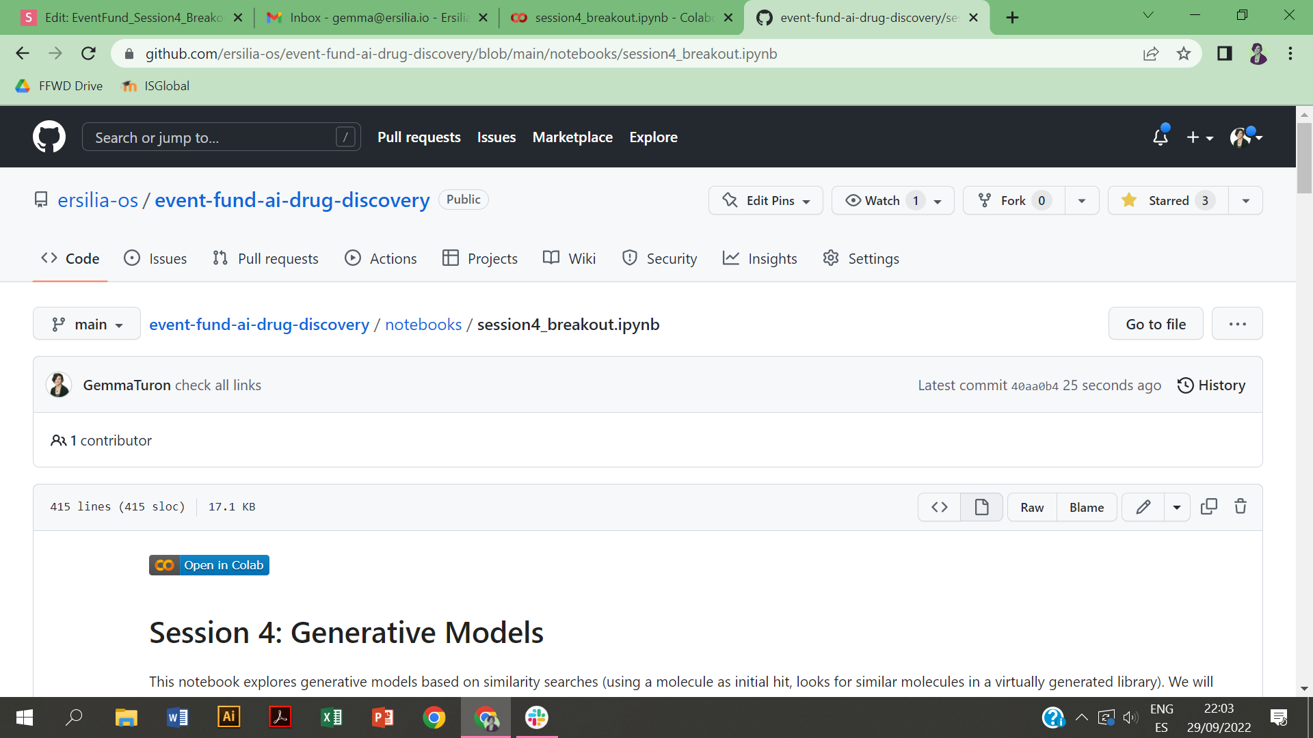Click the trash delete file icon

coord(1241,507)
